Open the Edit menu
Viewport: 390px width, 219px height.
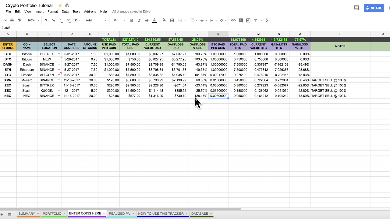(x=18, y=12)
